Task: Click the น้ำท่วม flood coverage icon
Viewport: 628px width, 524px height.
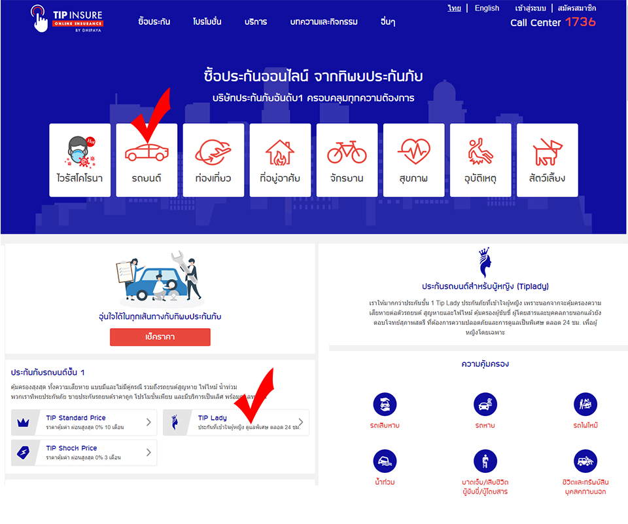Action: (x=385, y=461)
